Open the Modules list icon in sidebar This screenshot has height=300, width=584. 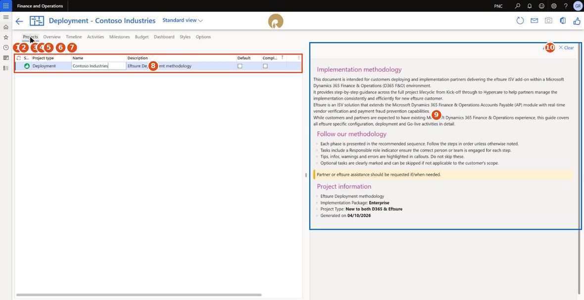pyautogui.click(x=6, y=68)
